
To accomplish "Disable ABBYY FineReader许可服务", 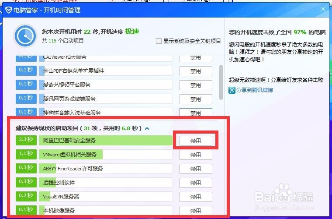I will 196,169.
